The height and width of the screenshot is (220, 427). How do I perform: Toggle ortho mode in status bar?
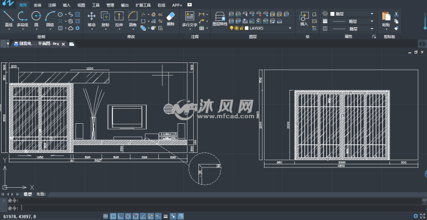coord(120,216)
